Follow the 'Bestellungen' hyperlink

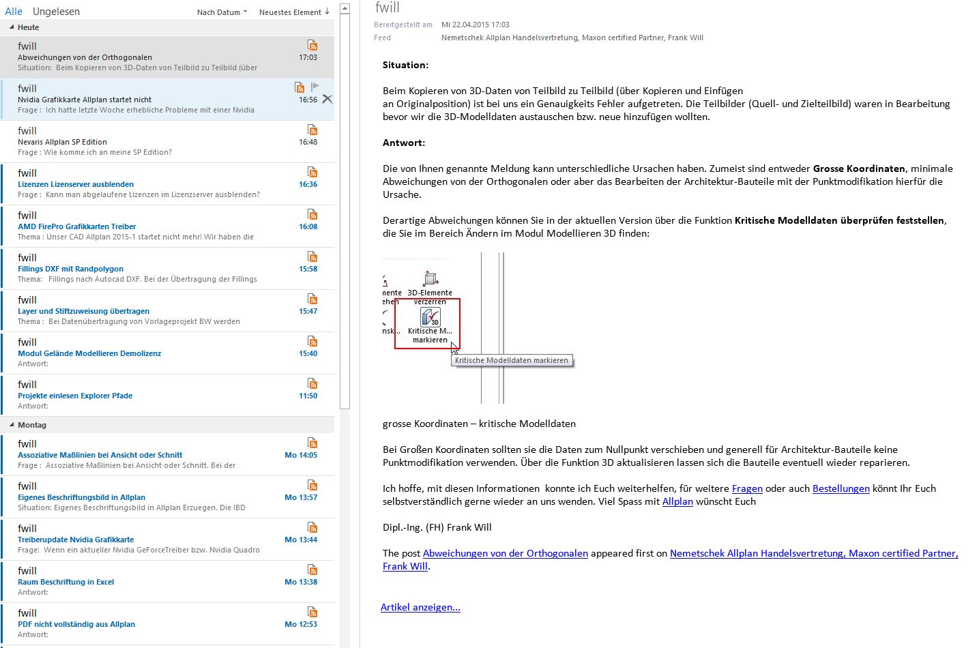coord(841,488)
